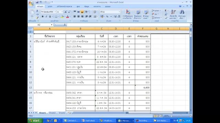Decrease decimal places
220x123 pixels.
pyautogui.click(x=119, y=17)
